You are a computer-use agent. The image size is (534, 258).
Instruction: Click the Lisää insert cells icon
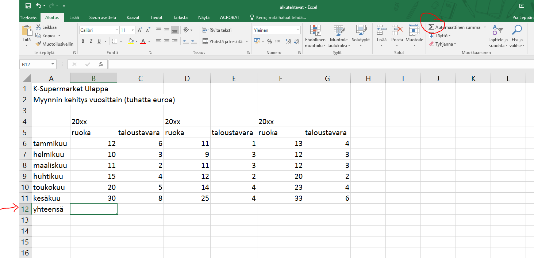(x=382, y=30)
